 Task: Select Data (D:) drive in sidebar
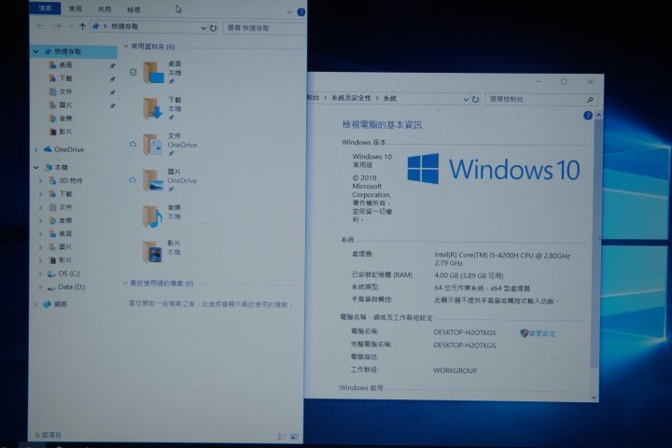coord(71,287)
